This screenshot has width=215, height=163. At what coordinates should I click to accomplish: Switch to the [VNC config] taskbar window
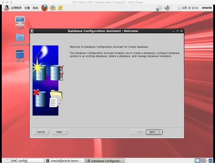coord(24,161)
